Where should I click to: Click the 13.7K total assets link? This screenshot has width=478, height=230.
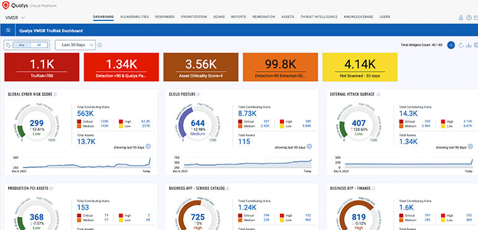point(86,141)
